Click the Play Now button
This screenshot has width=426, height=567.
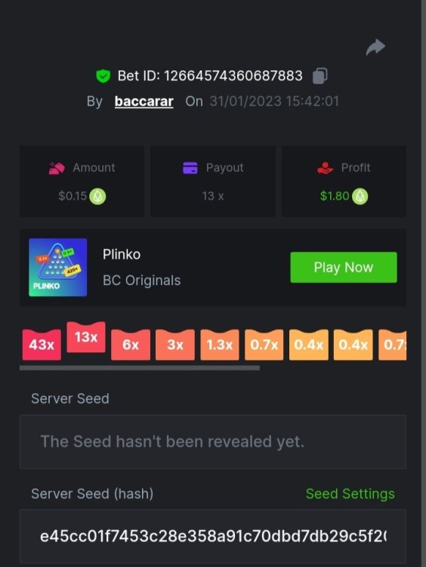[x=344, y=267]
